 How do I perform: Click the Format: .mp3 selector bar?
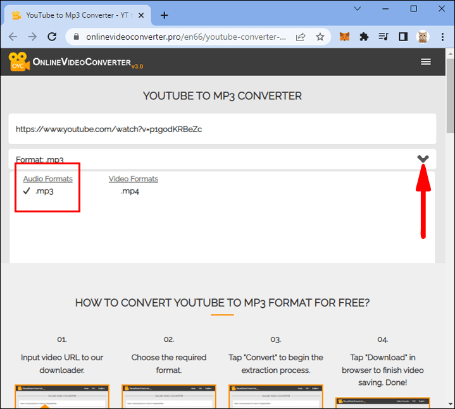click(222, 159)
